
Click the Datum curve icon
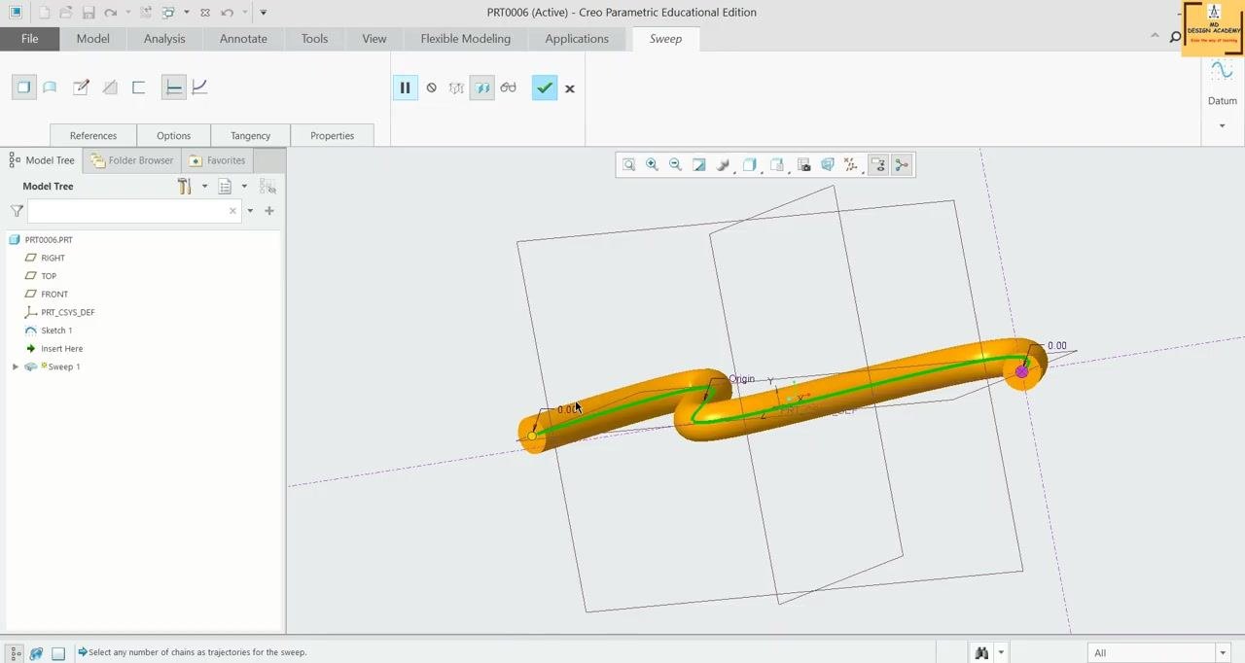1222,72
